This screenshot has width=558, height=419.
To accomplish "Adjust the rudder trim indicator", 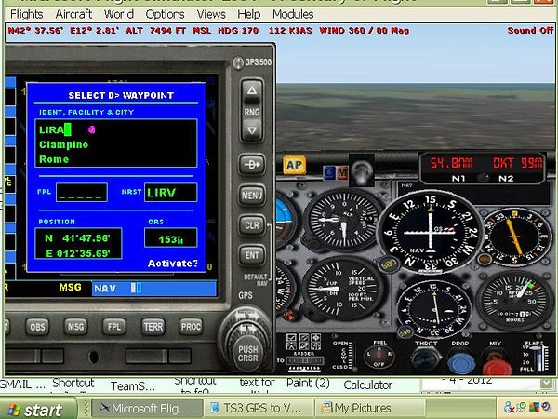I will click(304, 361).
